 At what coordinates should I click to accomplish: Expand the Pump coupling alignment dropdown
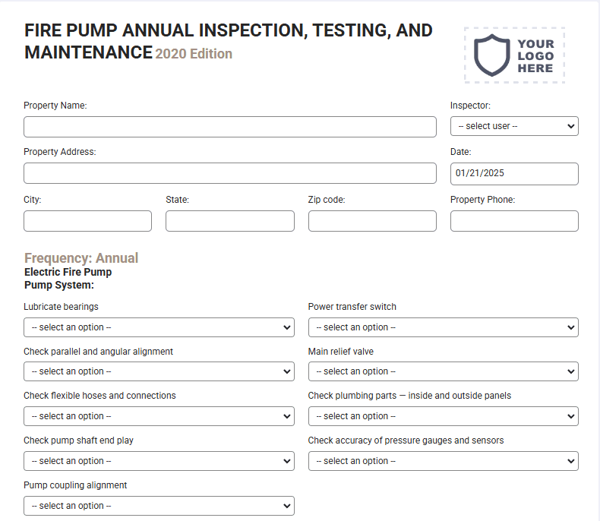159,506
